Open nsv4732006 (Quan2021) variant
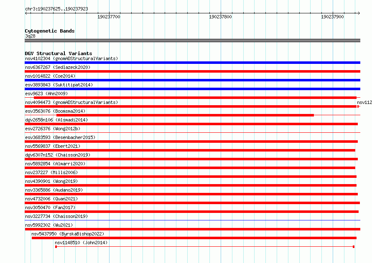372x263 pixels. pos(51,199)
